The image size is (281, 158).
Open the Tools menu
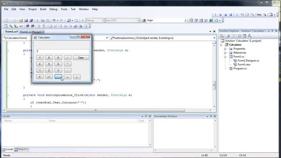[64, 9]
